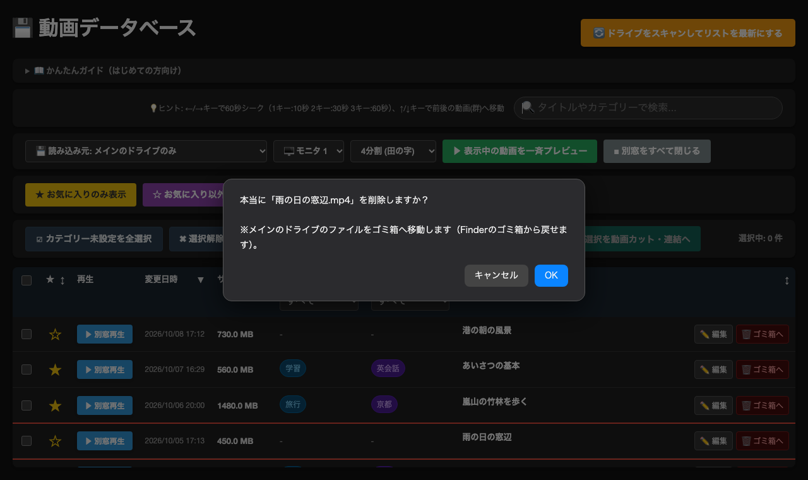Edit あいさつの基本 with pencil 編集

pyautogui.click(x=713, y=369)
